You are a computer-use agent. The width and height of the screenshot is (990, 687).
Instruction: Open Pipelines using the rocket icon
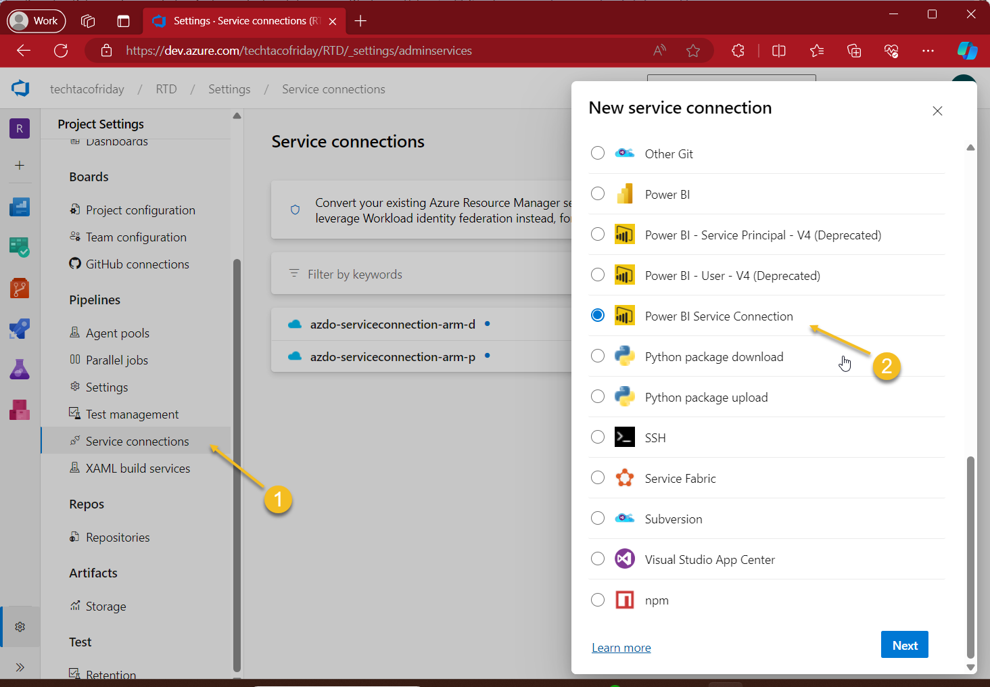(x=20, y=329)
